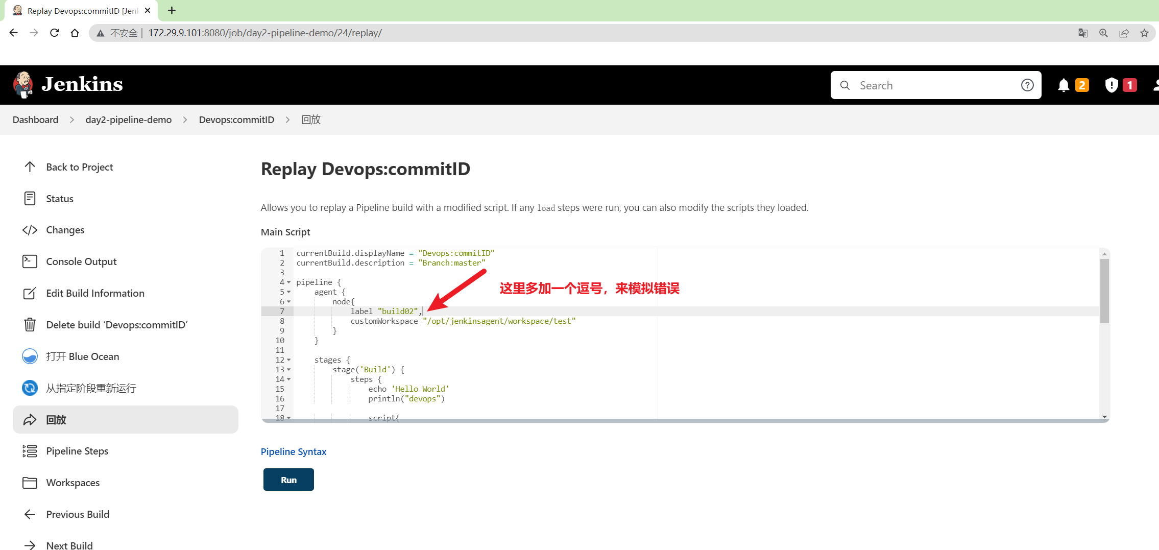Click the Previous Build left-arrow icon
Image resolution: width=1159 pixels, height=550 pixels.
pyautogui.click(x=30, y=514)
